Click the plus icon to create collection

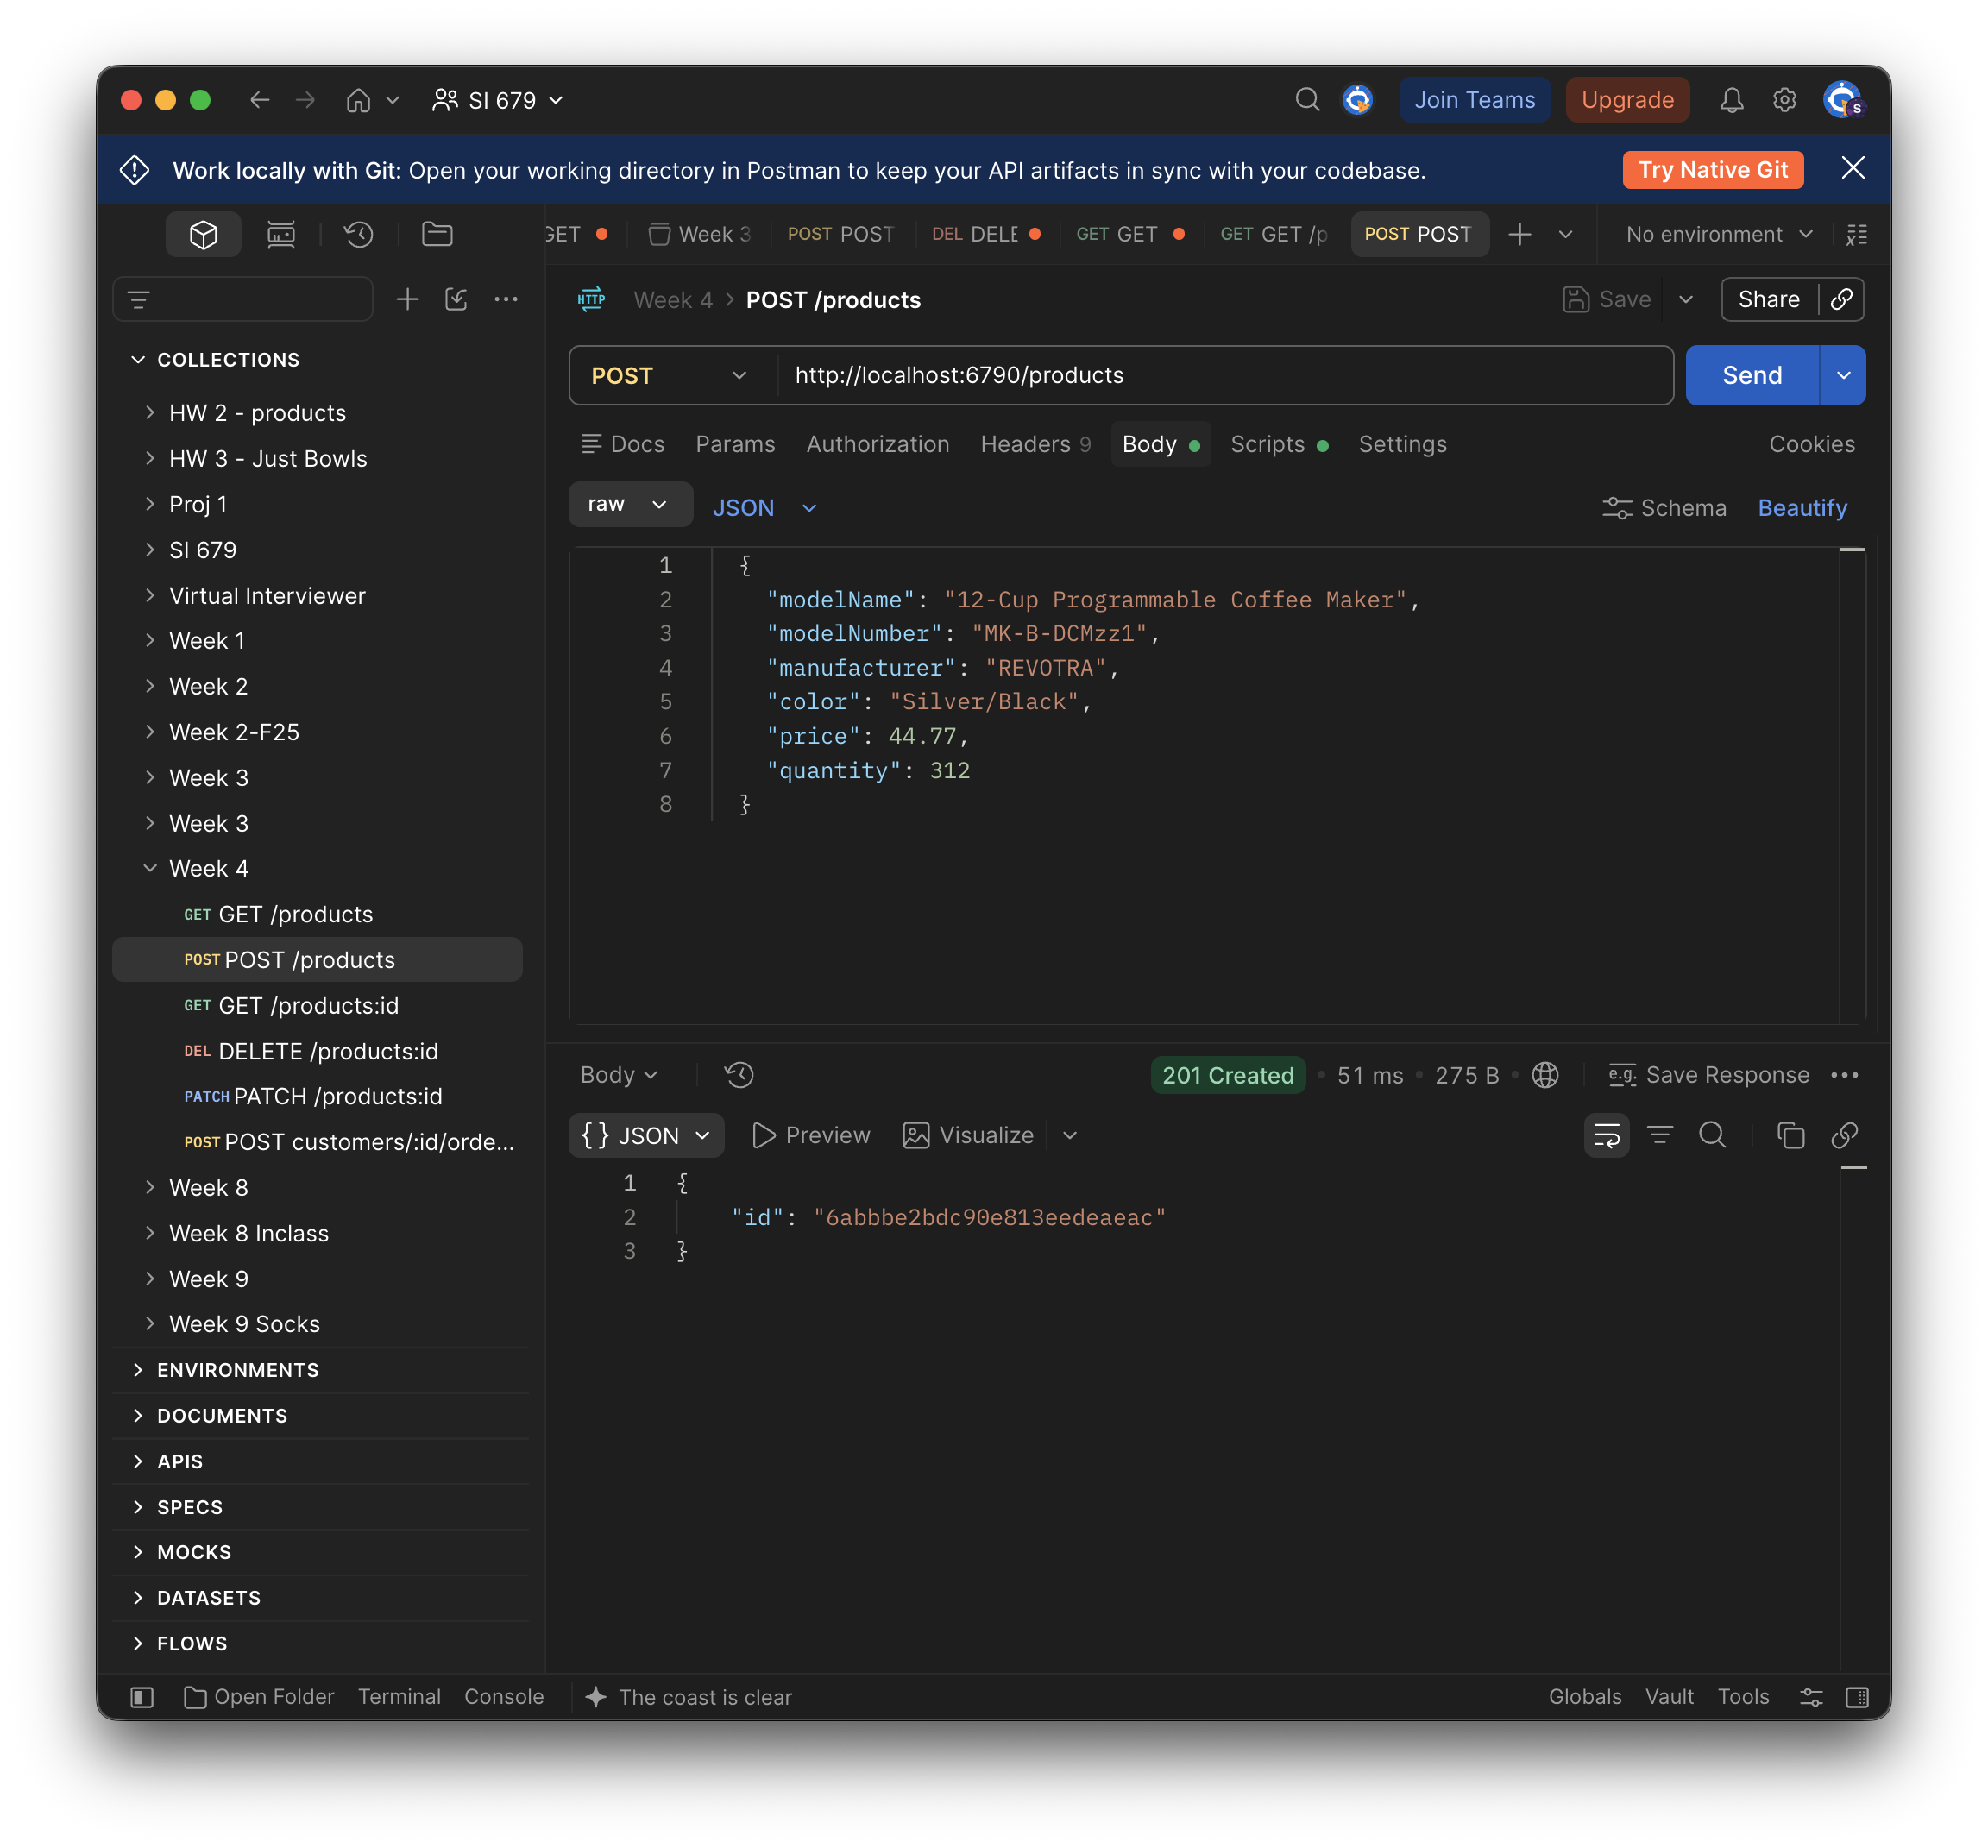point(407,299)
